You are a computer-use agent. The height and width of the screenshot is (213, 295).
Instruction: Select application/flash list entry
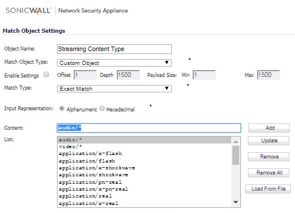point(144,161)
